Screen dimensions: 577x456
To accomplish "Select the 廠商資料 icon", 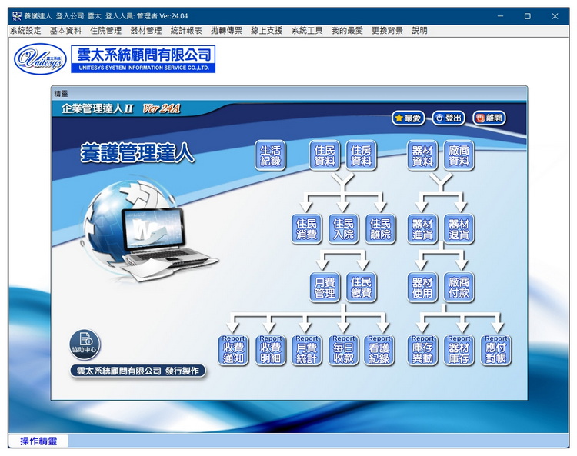I will (459, 155).
